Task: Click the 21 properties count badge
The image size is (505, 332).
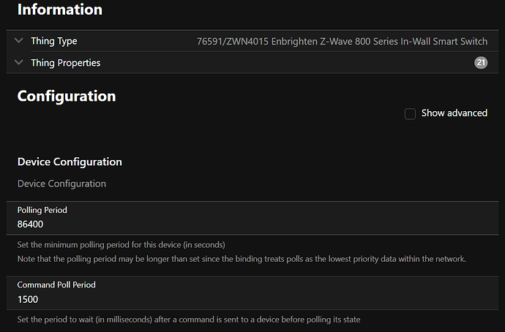Action: pos(481,62)
